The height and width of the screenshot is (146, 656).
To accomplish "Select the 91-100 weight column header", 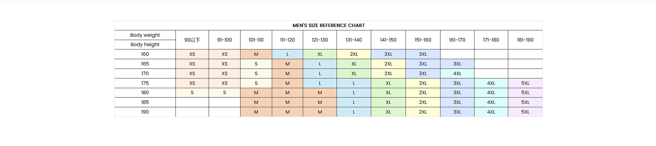I will (x=224, y=40).
